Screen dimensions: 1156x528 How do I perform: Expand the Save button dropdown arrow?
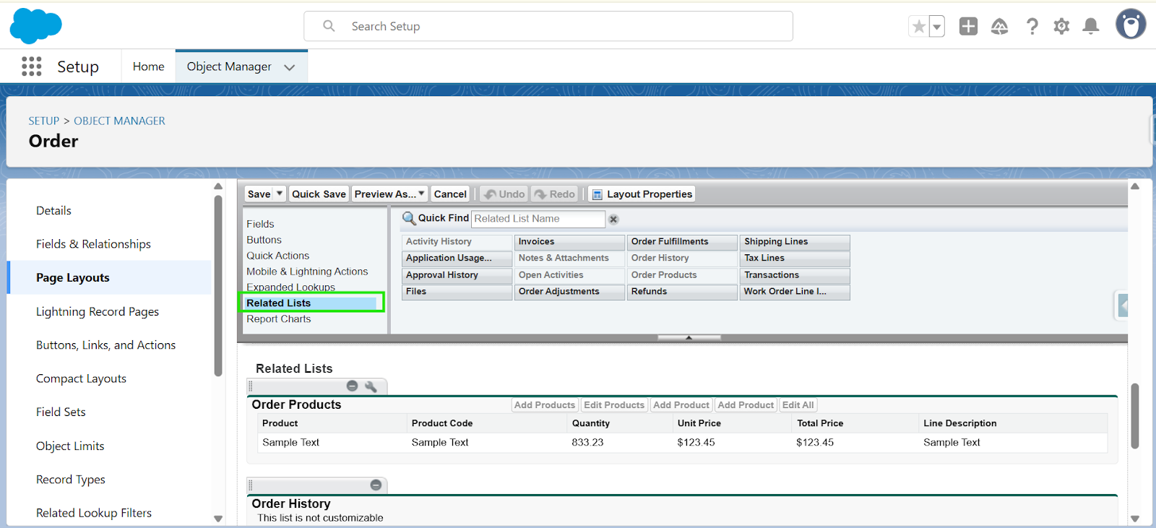[280, 194]
